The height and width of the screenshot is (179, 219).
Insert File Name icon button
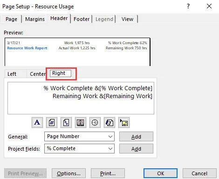109,122
